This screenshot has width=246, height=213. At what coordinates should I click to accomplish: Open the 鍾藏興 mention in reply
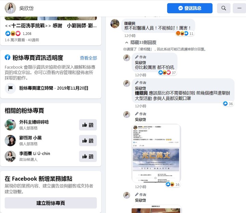point(141,93)
